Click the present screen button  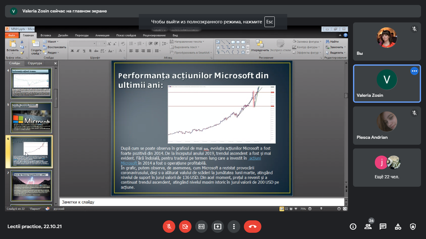pyautogui.click(x=218, y=227)
